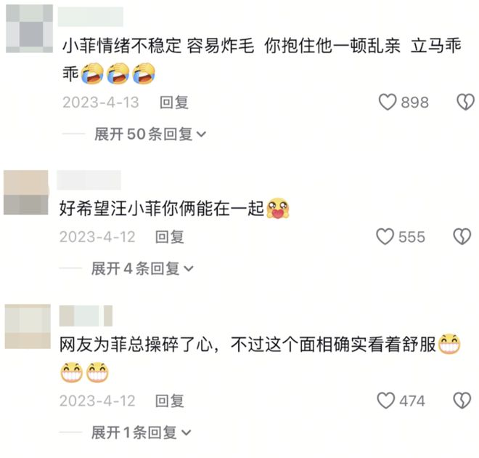This screenshot has height=458, width=479.
Task: Expand the 4 replies thread
Action: (x=142, y=268)
